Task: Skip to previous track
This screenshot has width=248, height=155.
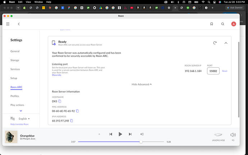Action: 111,134
